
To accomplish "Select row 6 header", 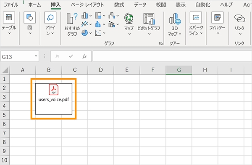I will click(x=5, y=124).
